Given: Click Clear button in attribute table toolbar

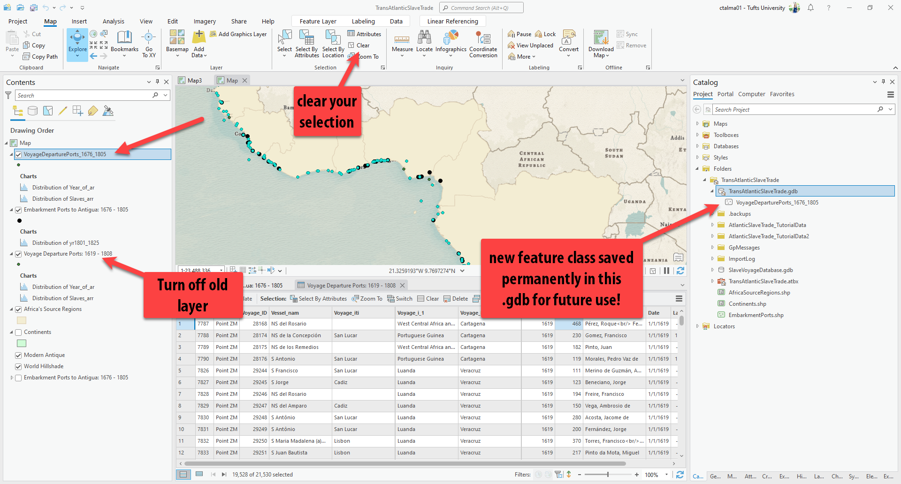Looking at the screenshot, I should pos(428,299).
